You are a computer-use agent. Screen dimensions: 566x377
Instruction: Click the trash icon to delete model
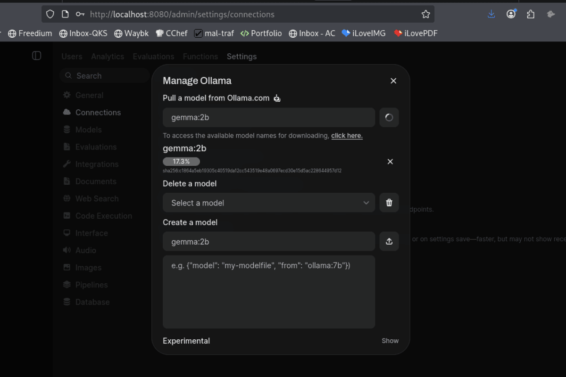[389, 203]
